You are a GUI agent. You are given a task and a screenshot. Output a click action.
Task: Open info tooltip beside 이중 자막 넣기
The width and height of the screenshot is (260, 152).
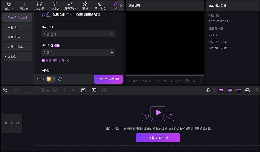click(x=67, y=60)
